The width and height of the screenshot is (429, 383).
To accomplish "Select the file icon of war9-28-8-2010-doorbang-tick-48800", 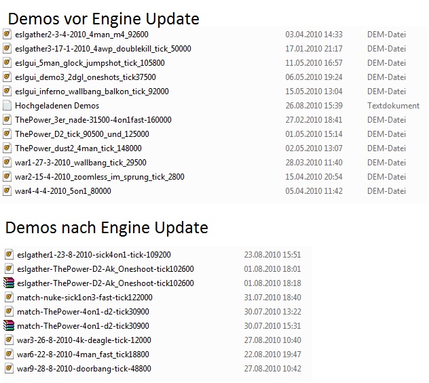I will [x=9, y=368].
